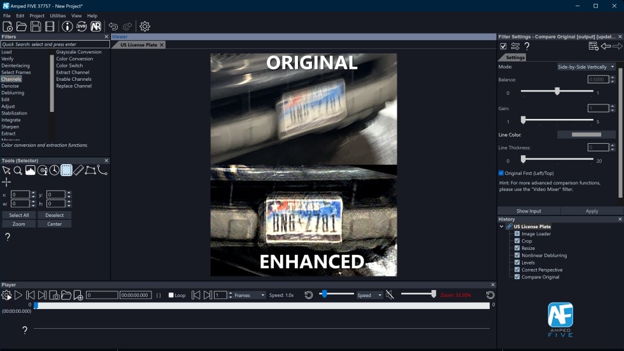This screenshot has height=351, width=624.
Task: Disable the Resize filter checkbox
Action: [517, 248]
